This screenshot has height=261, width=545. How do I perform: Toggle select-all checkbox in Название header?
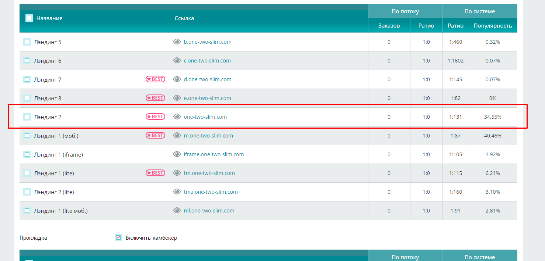coord(29,18)
